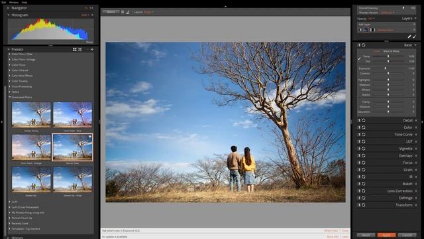Toggle the Color panel on/off switch

(x=359, y=127)
